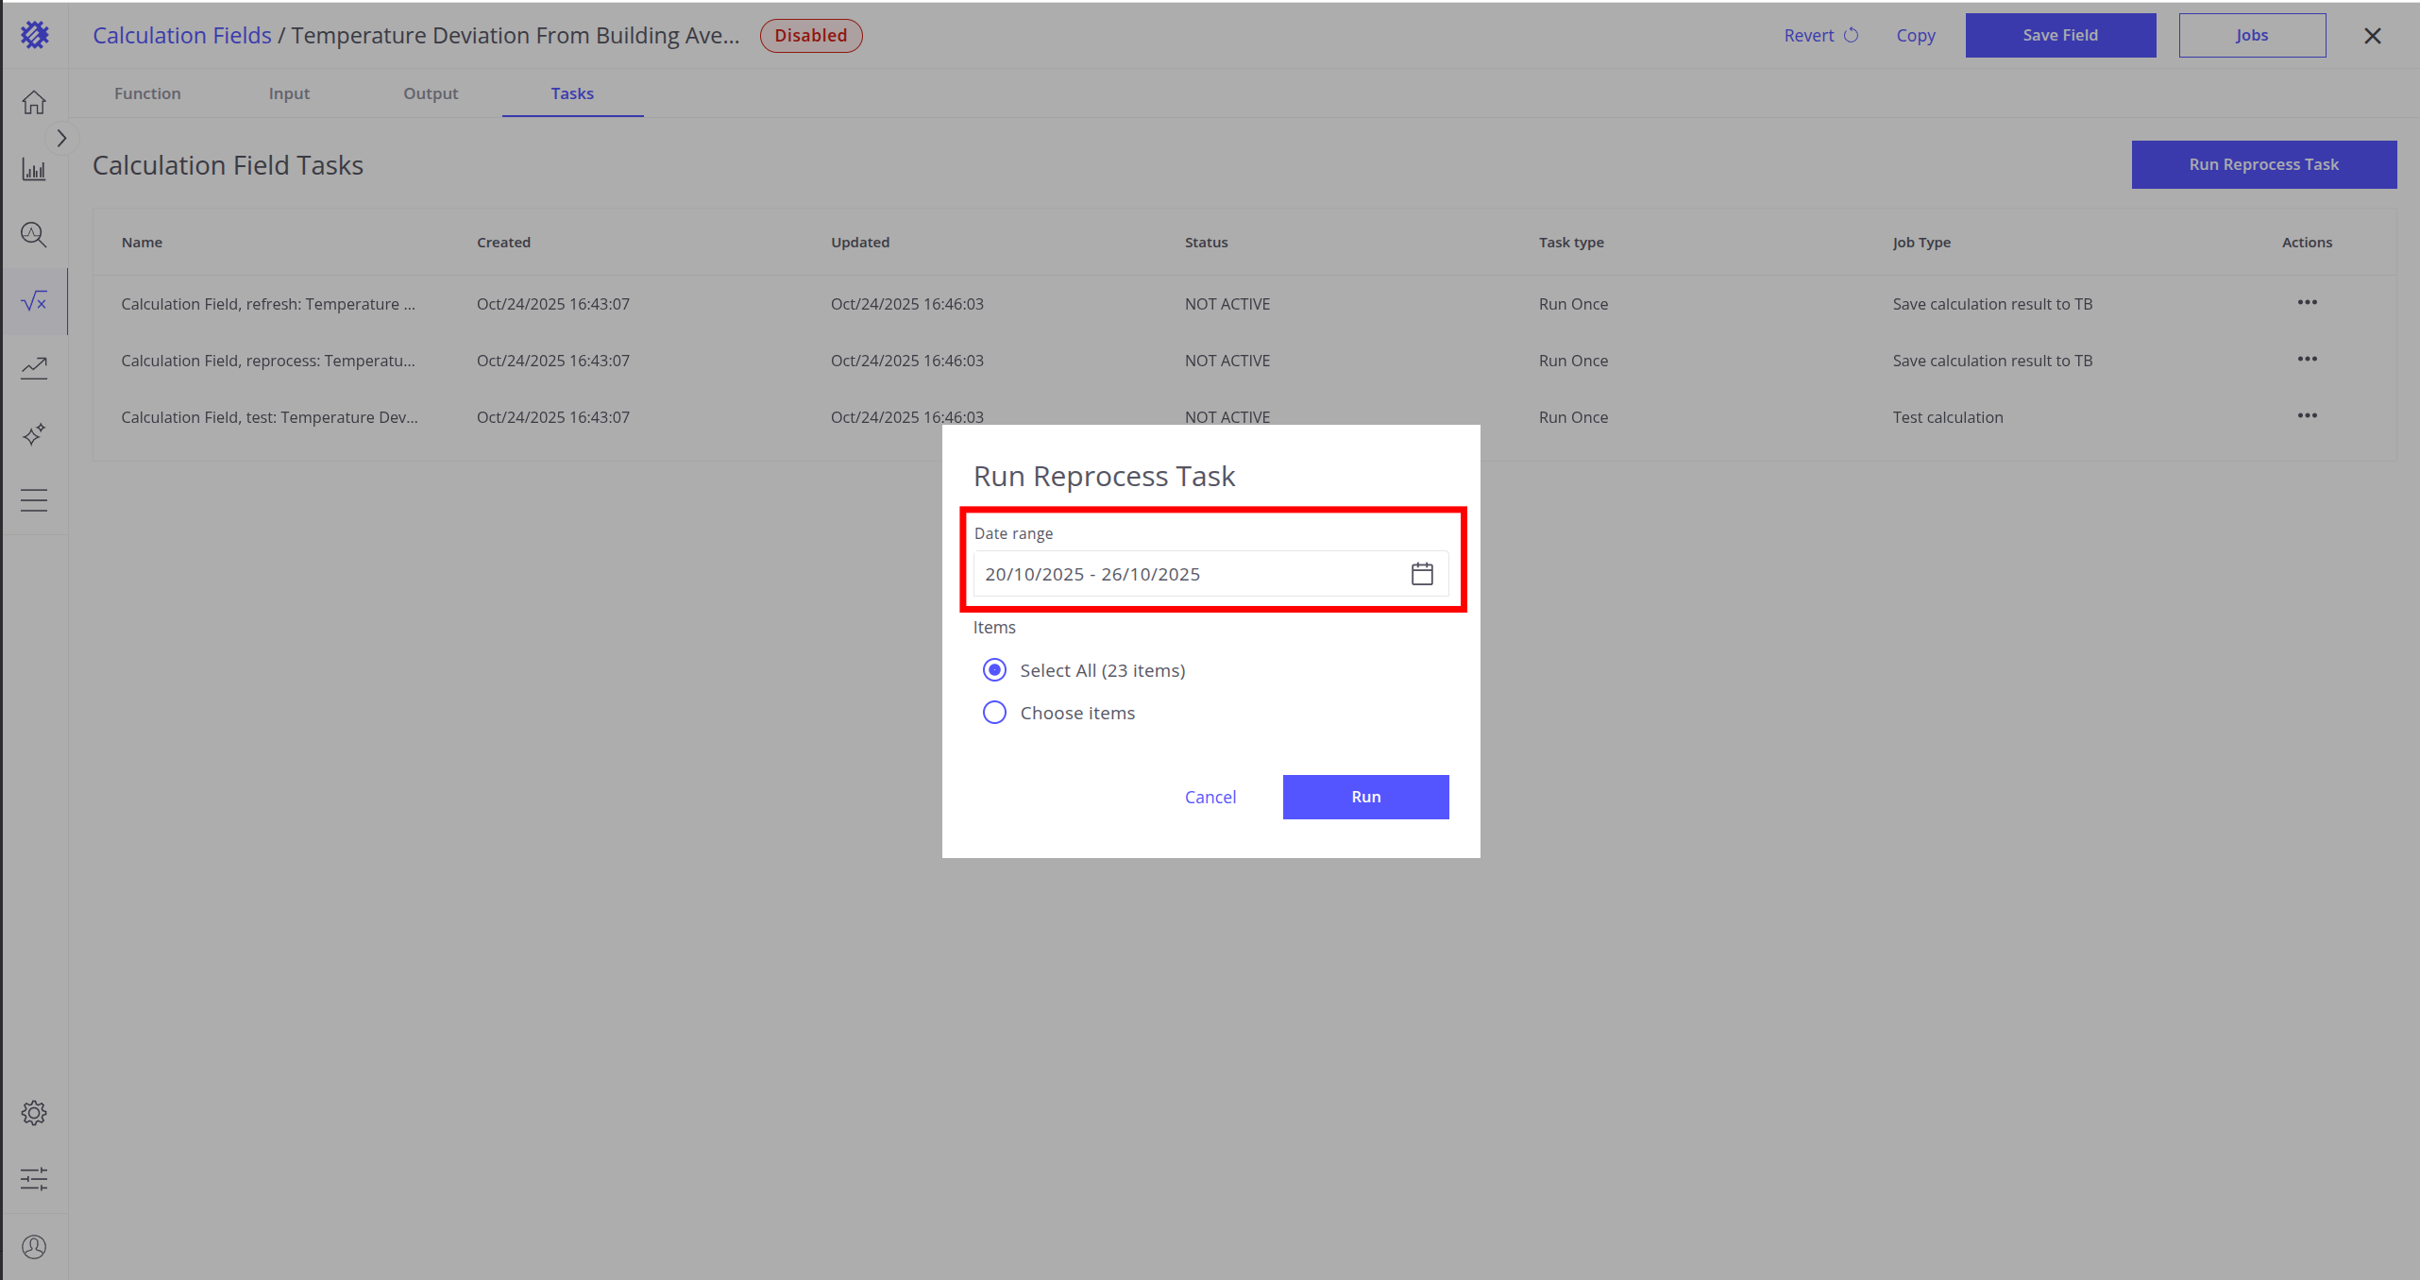Switch to the Output tab
The width and height of the screenshot is (2420, 1280).
point(431,93)
